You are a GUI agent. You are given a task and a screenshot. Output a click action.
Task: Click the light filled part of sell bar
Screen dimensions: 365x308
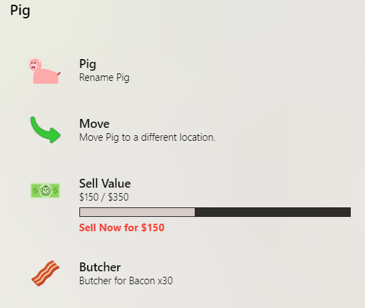[x=137, y=212]
